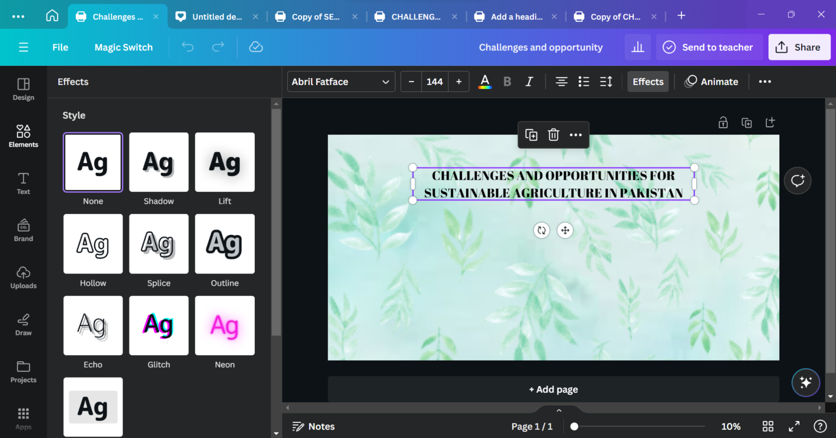836x438 pixels.
Task: Toggle bold formatting on the heading
Action: click(x=507, y=81)
